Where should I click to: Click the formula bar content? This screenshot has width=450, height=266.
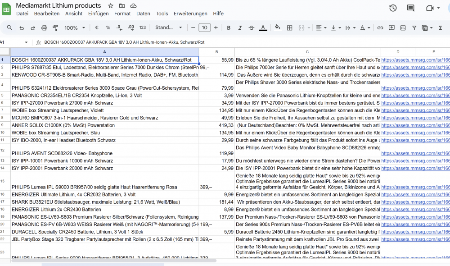coord(124,42)
